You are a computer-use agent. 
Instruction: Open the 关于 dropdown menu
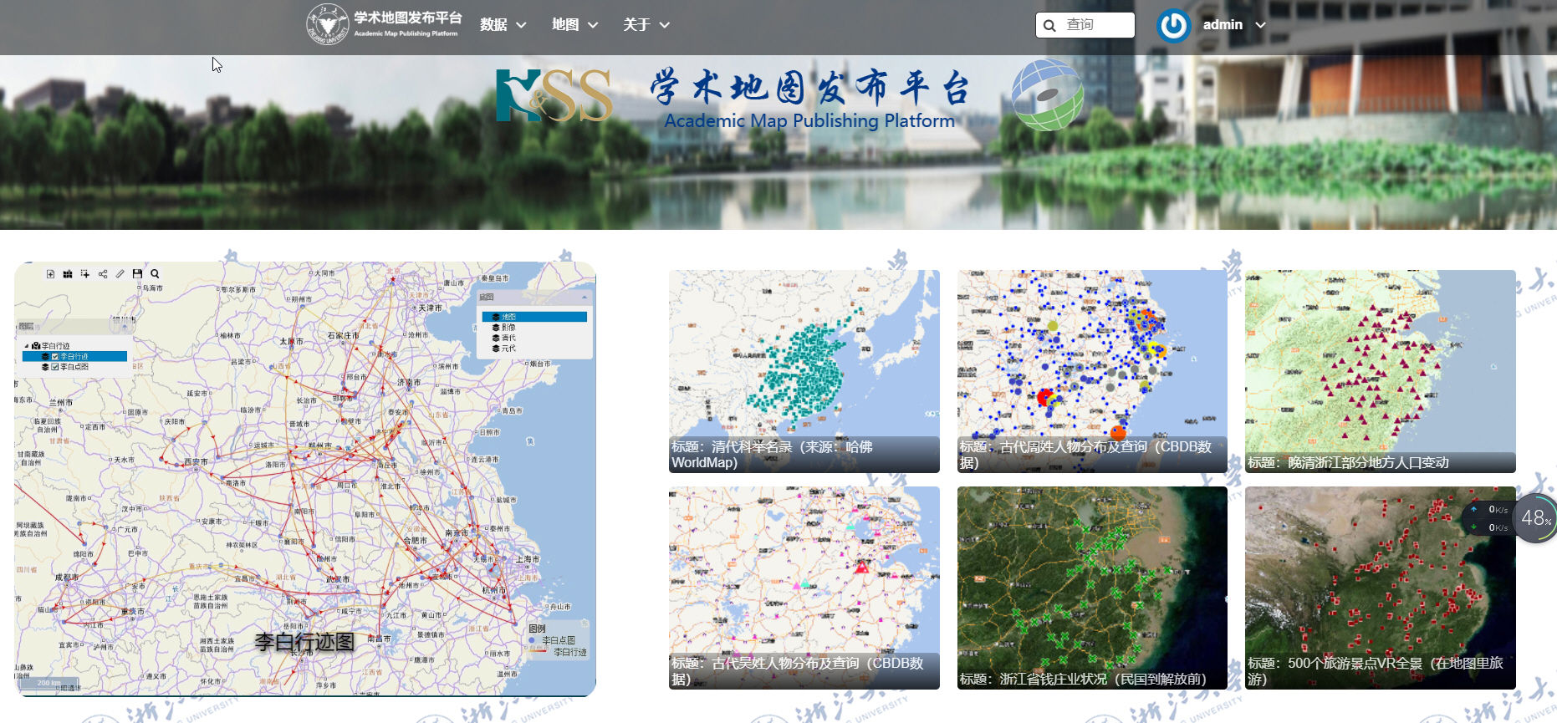(646, 25)
